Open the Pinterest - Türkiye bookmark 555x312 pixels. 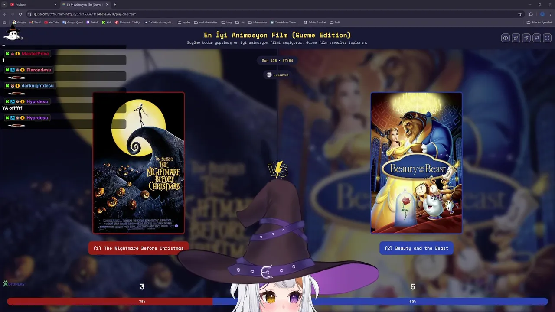point(128,22)
